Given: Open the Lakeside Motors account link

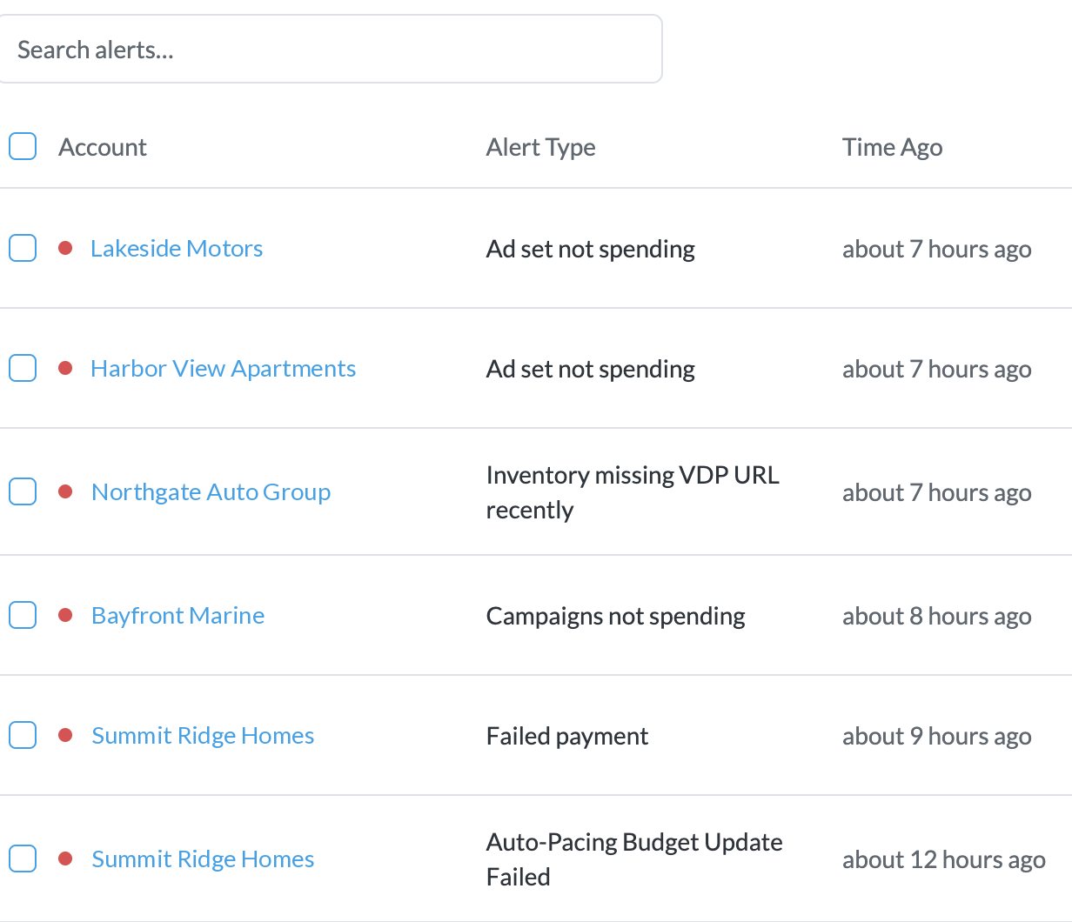Looking at the screenshot, I should click(x=177, y=249).
